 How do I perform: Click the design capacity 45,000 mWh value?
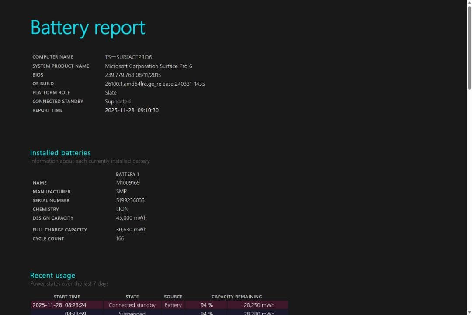pyautogui.click(x=131, y=218)
